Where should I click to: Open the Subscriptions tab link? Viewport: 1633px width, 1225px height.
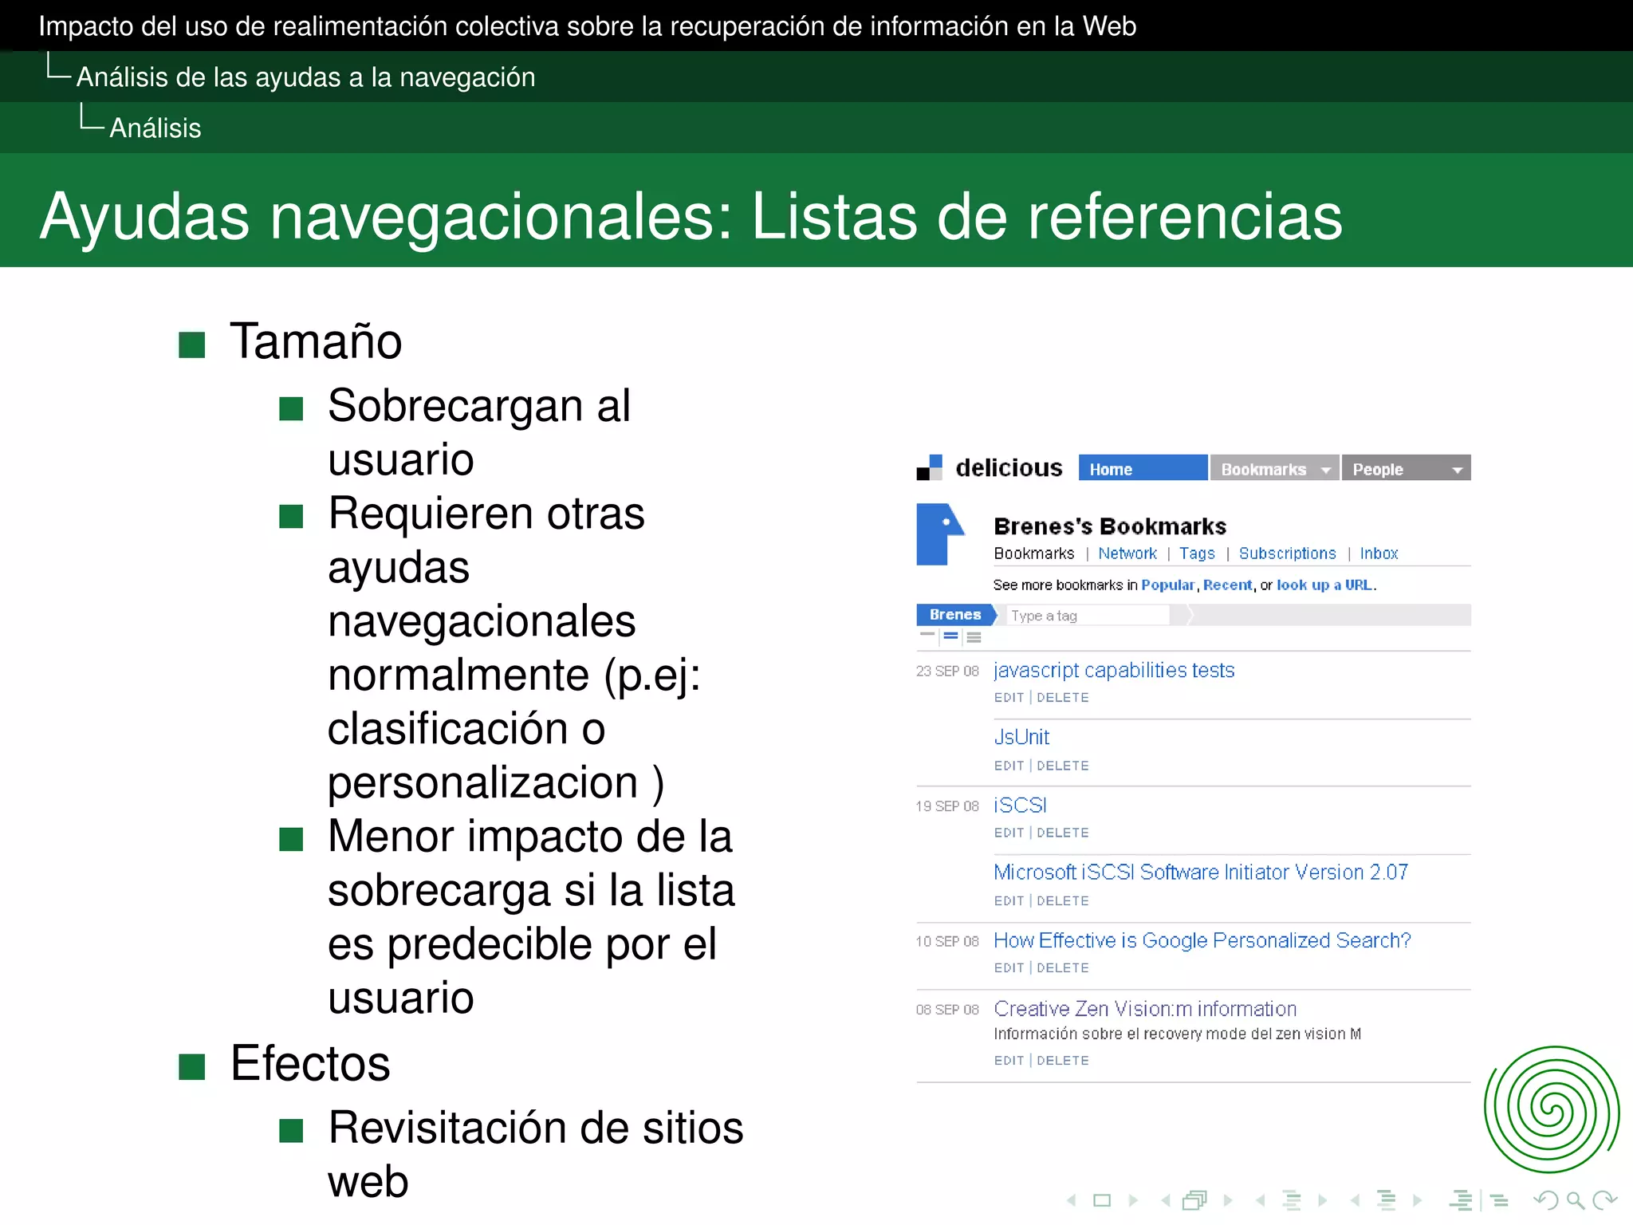[1287, 553]
